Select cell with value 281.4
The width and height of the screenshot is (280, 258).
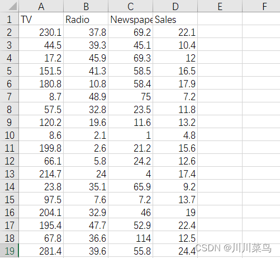pyautogui.click(x=41, y=251)
